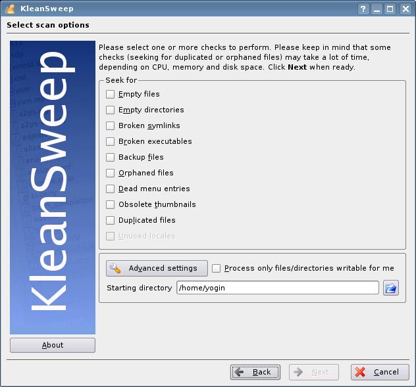Open the About dialog
Image resolution: width=416 pixels, height=387 pixels.
53,345
